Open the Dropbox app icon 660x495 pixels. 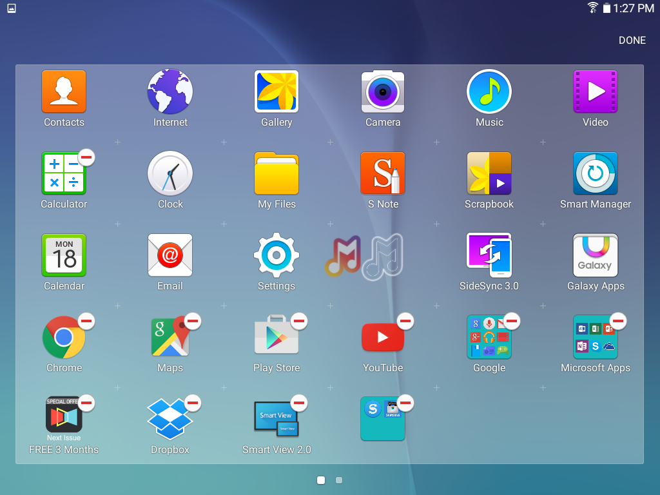pyautogui.click(x=170, y=419)
